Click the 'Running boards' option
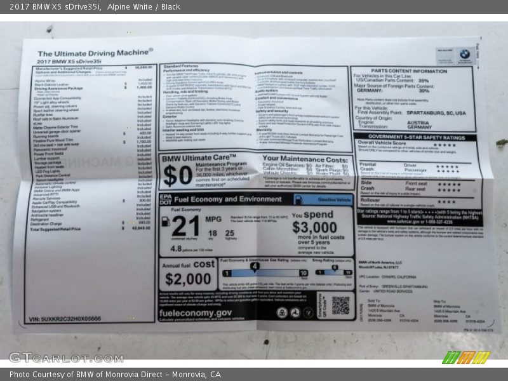The height and width of the screenshot is (381, 508). point(46,136)
